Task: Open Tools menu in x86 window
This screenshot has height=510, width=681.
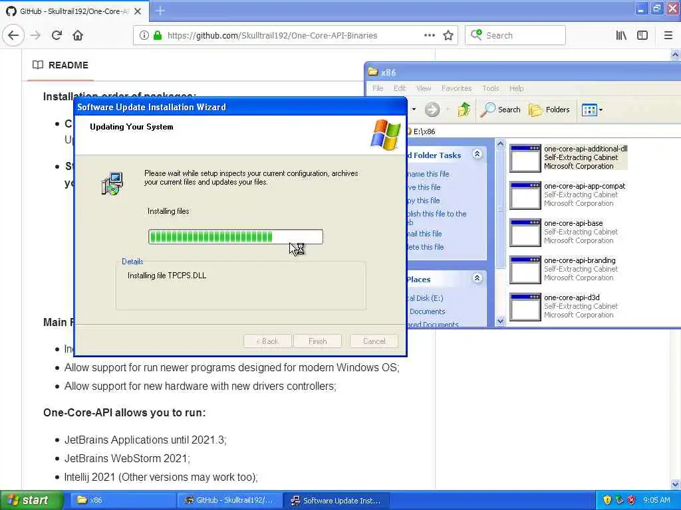Action: click(491, 88)
